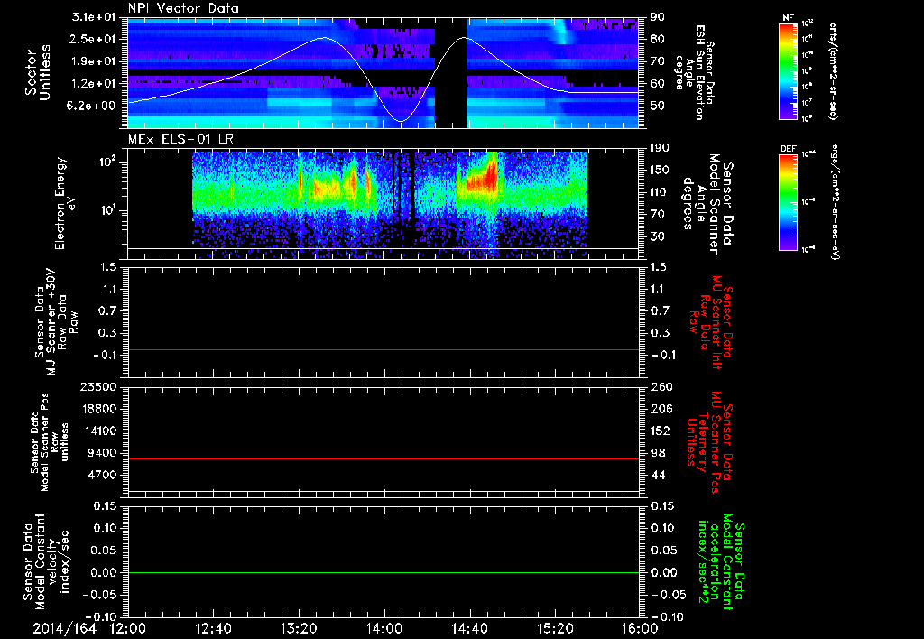Click the "90" sun elevation tick

(x=658, y=17)
